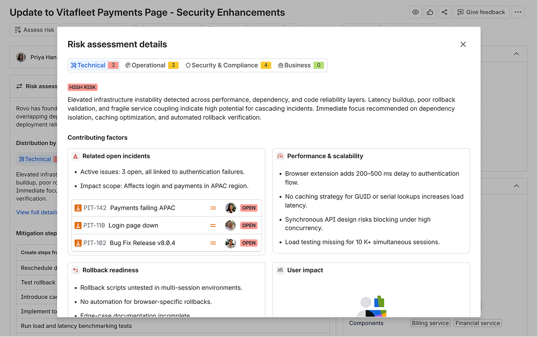Screen dimensions: 538x337
Task: Open the PIT-142 Payments failing APAC issue
Action: (x=143, y=208)
